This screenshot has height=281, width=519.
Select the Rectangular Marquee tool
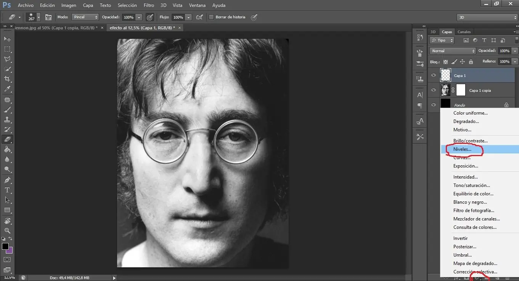tap(7, 49)
